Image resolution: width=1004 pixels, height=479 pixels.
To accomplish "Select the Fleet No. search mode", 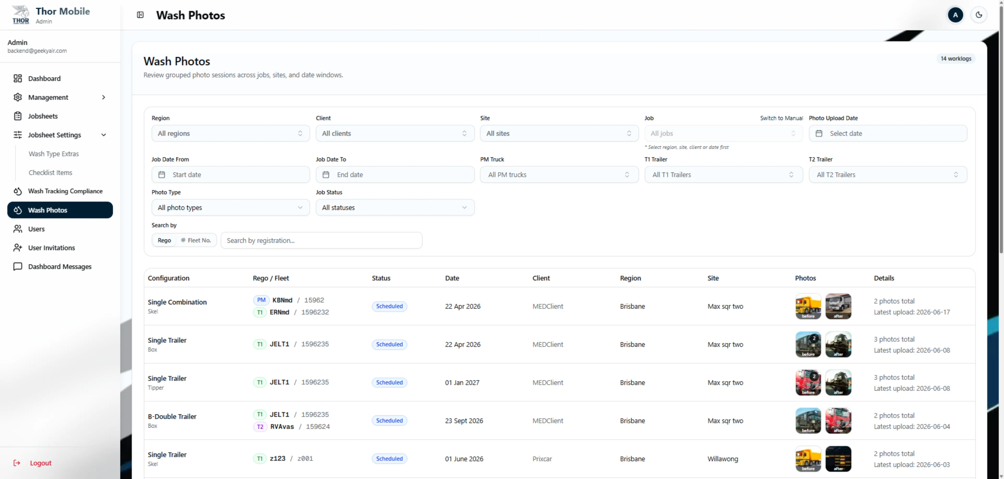I will click(x=196, y=240).
